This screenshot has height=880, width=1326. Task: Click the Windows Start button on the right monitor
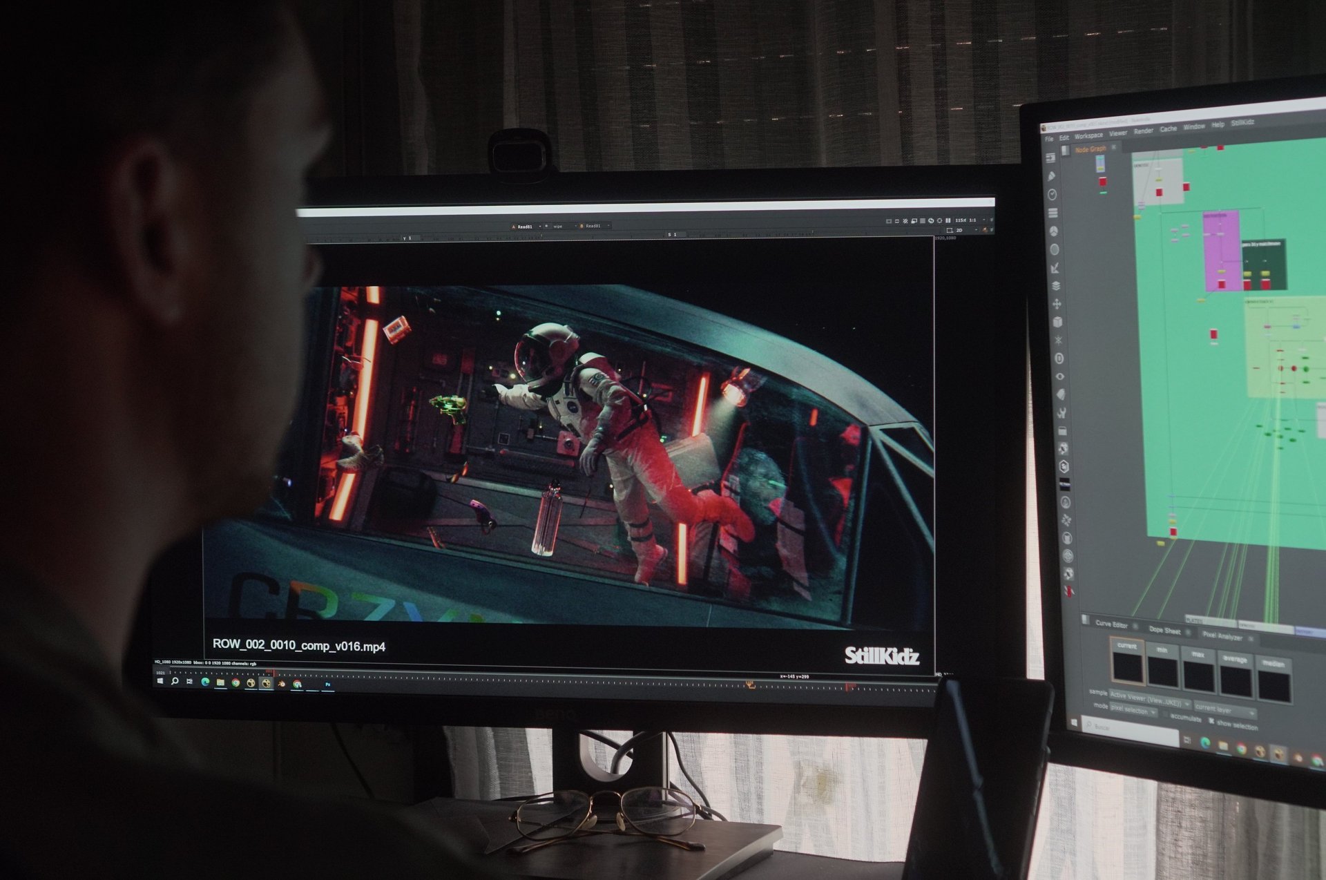[1075, 722]
